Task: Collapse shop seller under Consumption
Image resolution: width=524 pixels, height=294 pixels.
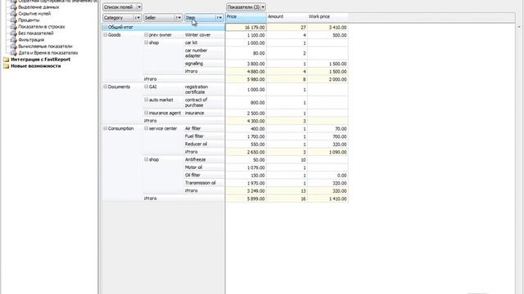Action: point(146,160)
